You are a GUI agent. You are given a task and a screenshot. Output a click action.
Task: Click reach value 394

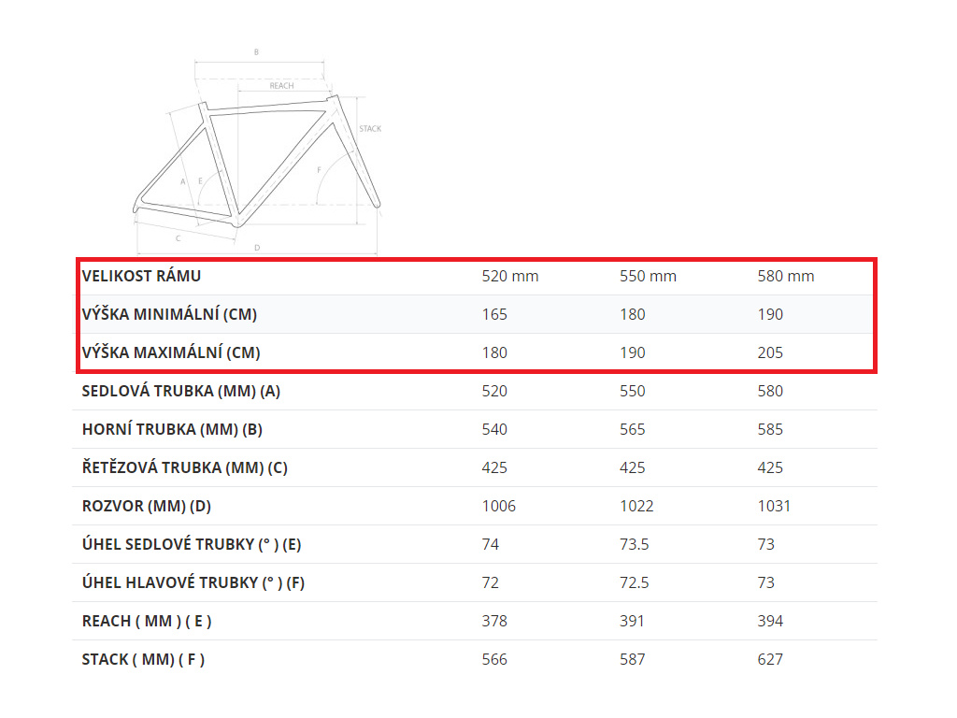pyautogui.click(x=770, y=622)
